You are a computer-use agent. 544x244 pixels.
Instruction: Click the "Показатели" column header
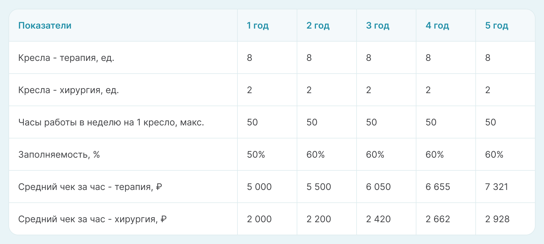45,25
